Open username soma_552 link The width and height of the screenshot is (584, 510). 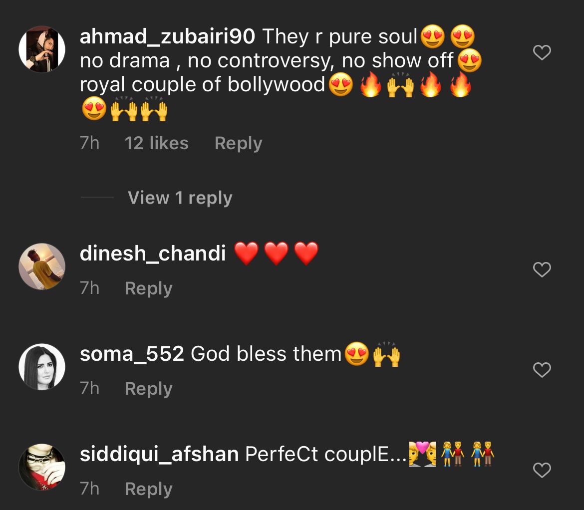click(132, 354)
